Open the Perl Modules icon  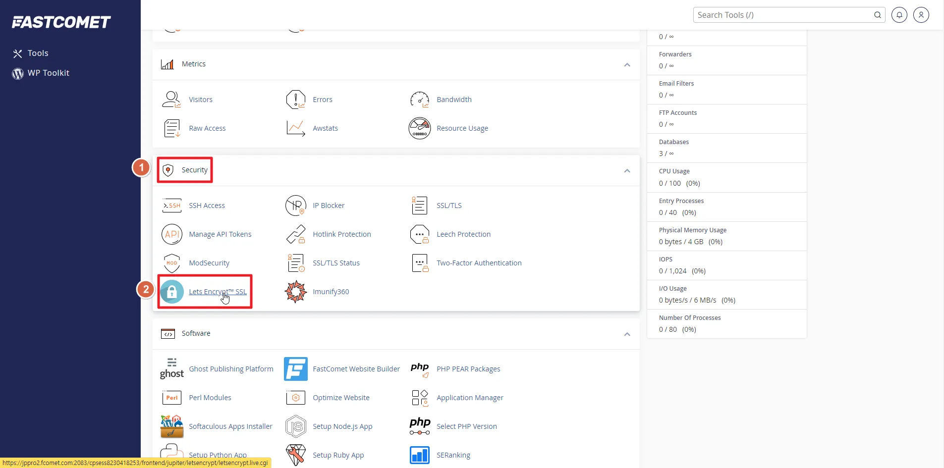(x=171, y=398)
